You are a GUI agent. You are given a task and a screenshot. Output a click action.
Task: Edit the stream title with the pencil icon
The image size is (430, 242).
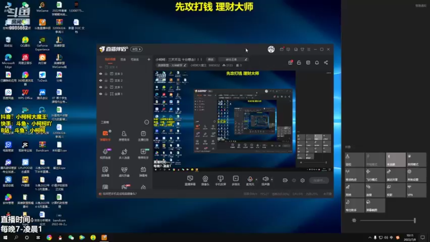click(246, 59)
